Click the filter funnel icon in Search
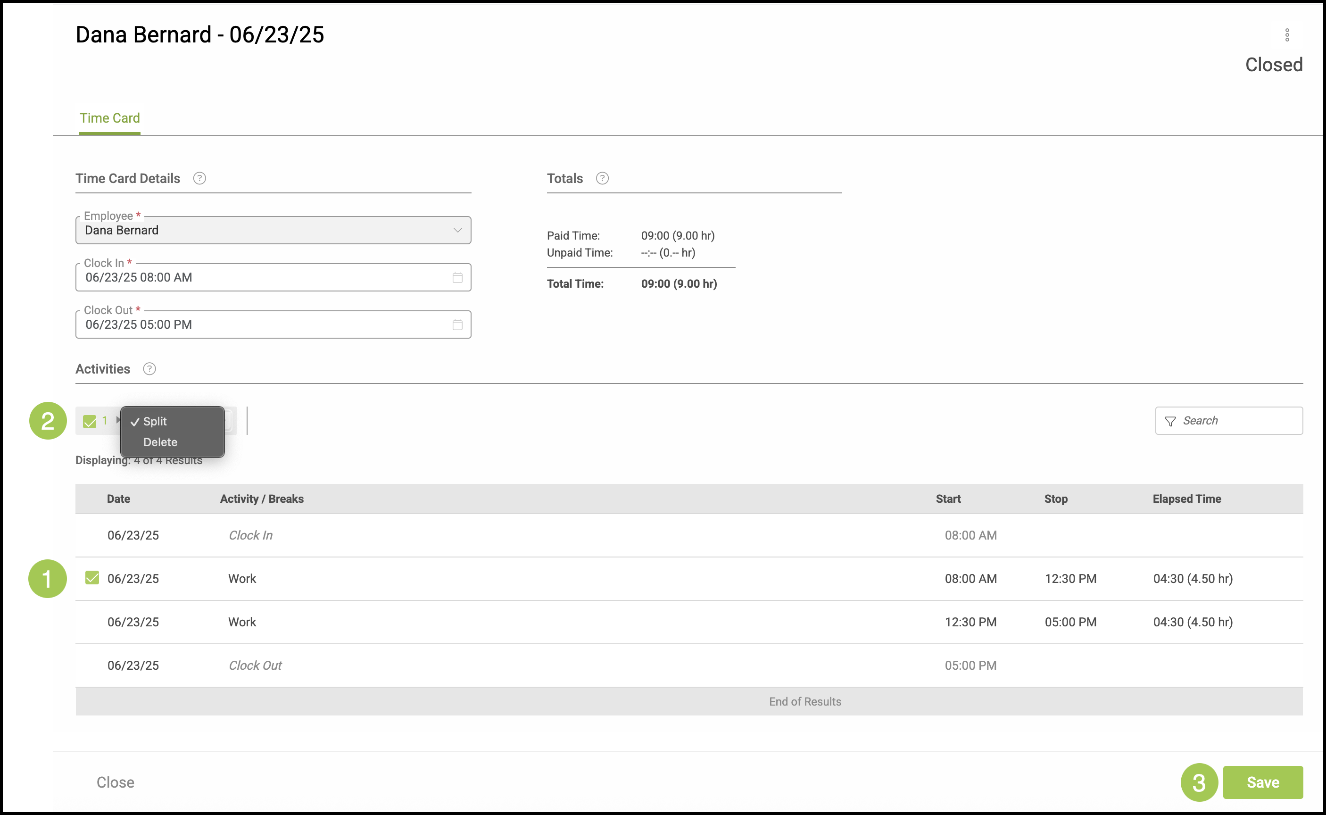Image resolution: width=1326 pixels, height=815 pixels. [1170, 421]
